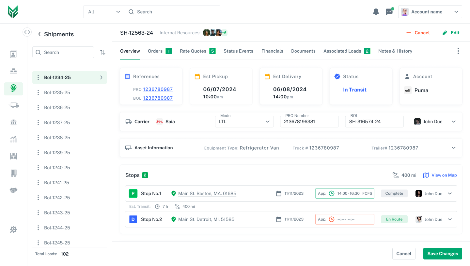Click the Stop No.2 red clock icon
470x266 pixels.
[332, 219]
